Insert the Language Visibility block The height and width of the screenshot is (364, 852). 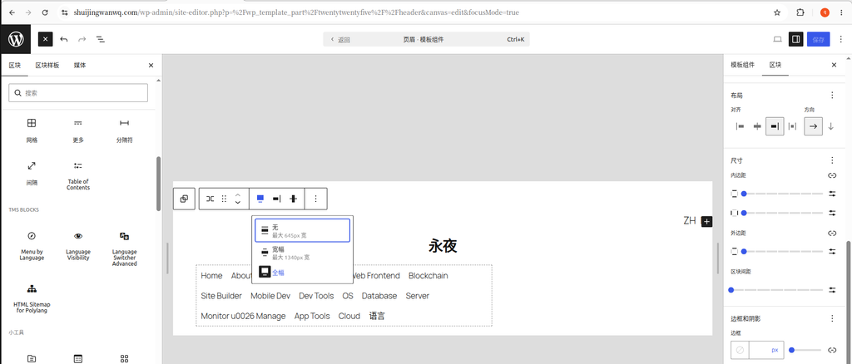(78, 245)
